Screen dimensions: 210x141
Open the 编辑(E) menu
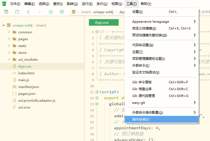[29, 4]
